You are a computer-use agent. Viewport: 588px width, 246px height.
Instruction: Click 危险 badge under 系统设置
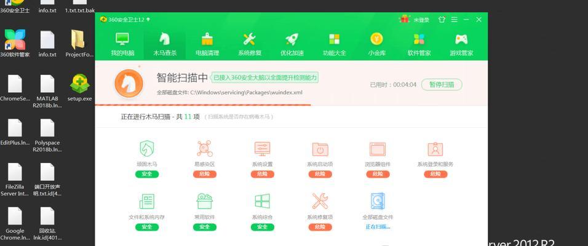tap(262, 174)
